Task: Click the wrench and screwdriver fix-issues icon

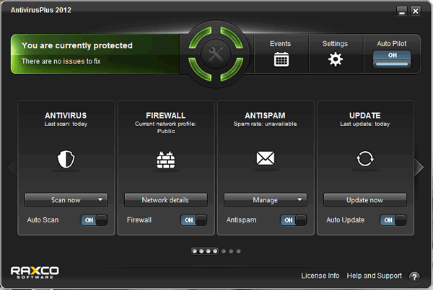Action: [216, 54]
